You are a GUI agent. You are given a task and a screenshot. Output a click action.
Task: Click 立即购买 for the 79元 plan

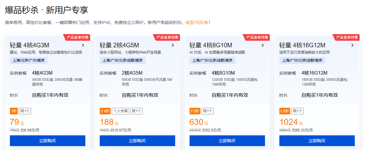pyautogui.click(x=47, y=141)
